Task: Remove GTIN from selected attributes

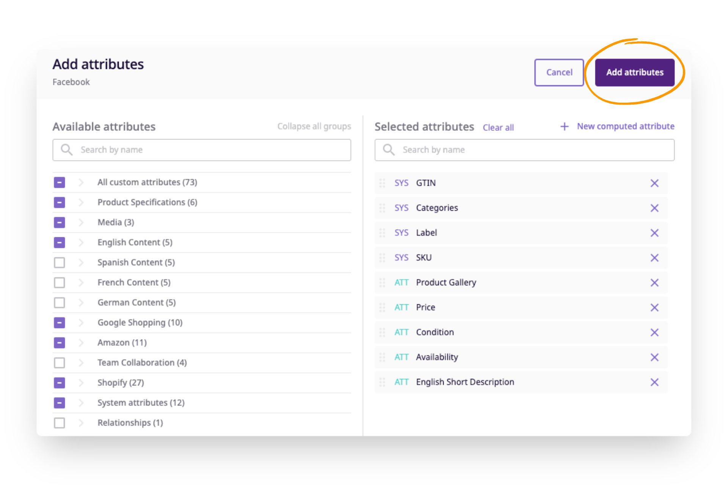Action: [x=654, y=183]
